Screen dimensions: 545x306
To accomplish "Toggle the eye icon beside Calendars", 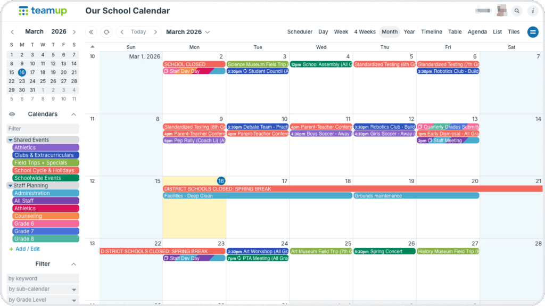I will (12, 114).
